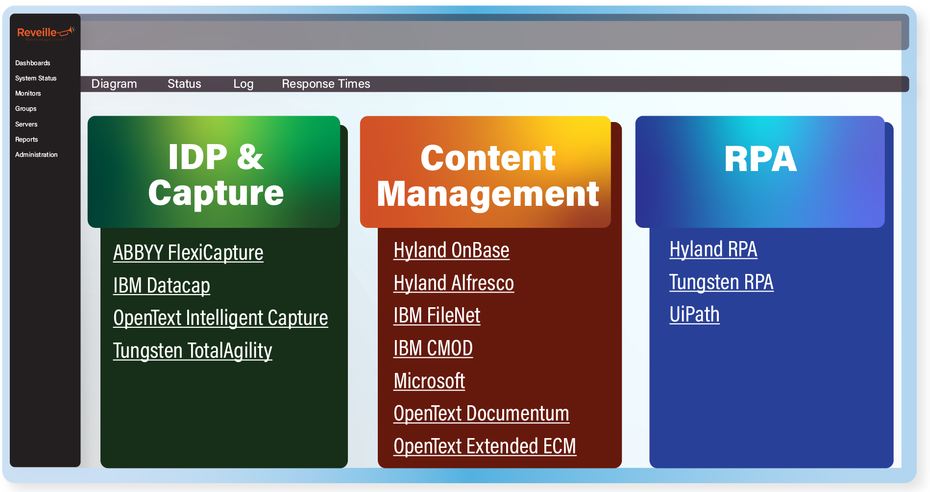Screen dimensions: 930x492
Task: Open the IBM Datacap link
Action: (162, 286)
